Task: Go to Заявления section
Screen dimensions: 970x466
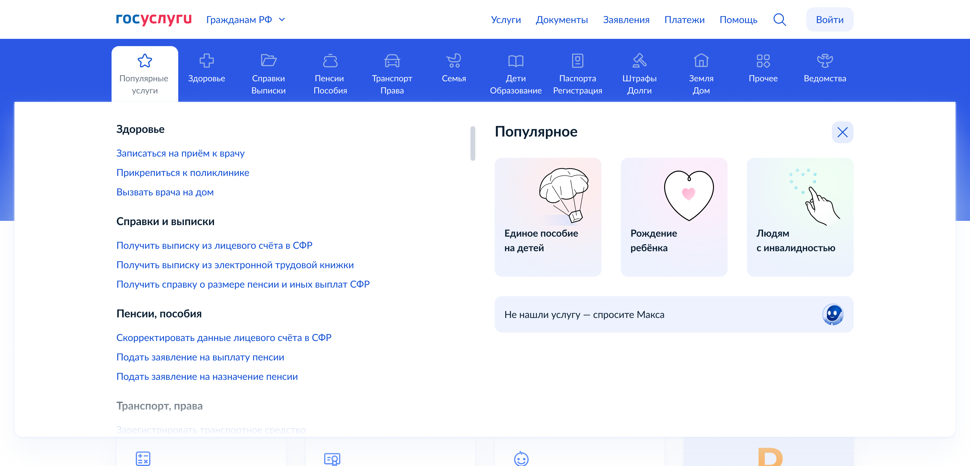Action: coord(626,20)
